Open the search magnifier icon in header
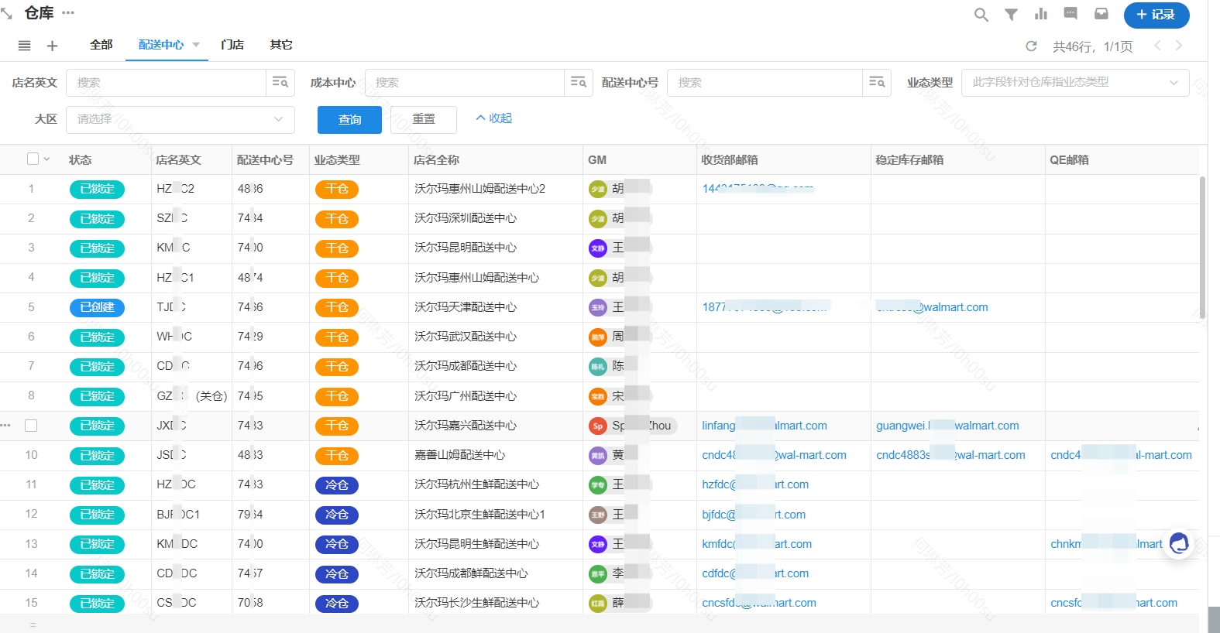 (x=981, y=15)
